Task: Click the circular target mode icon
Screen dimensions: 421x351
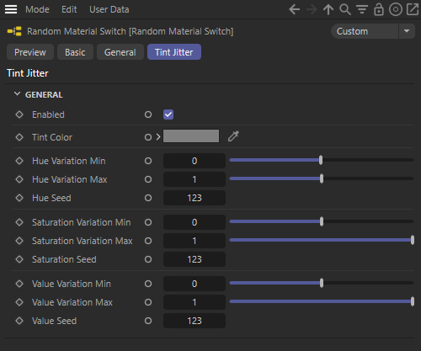Action: [x=396, y=9]
